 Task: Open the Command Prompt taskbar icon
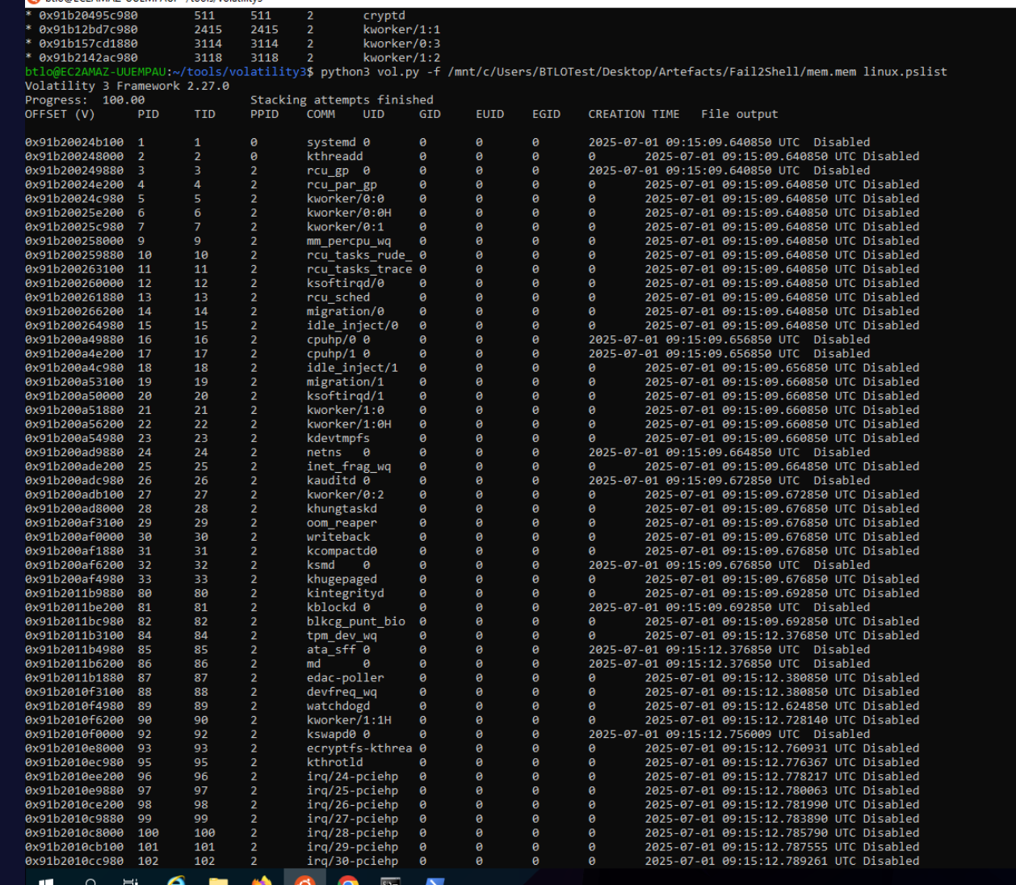391,881
